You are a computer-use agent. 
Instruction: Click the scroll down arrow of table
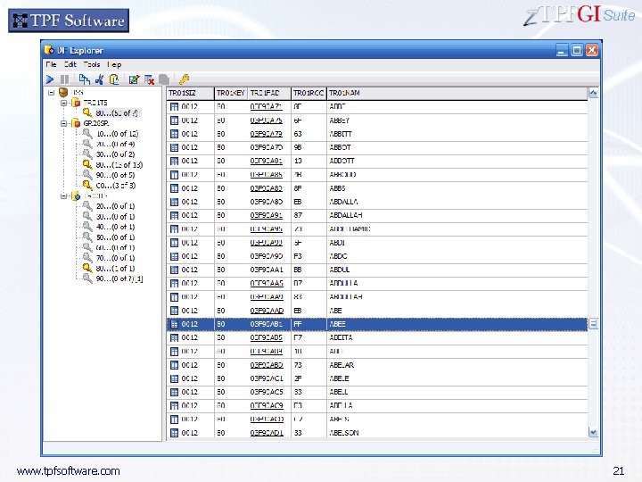pyautogui.click(x=593, y=432)
